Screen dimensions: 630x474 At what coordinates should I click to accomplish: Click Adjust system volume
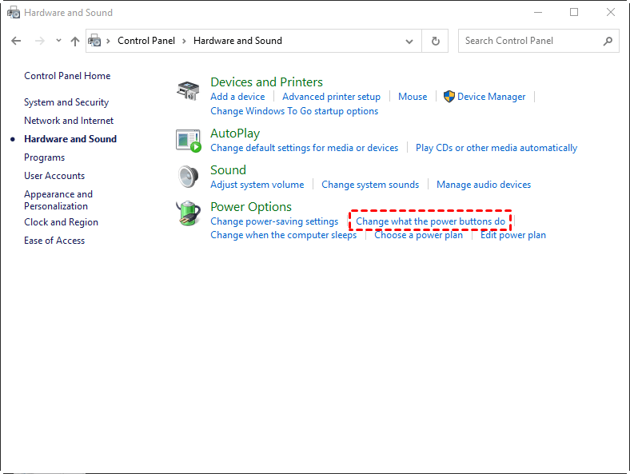point(257,185)
